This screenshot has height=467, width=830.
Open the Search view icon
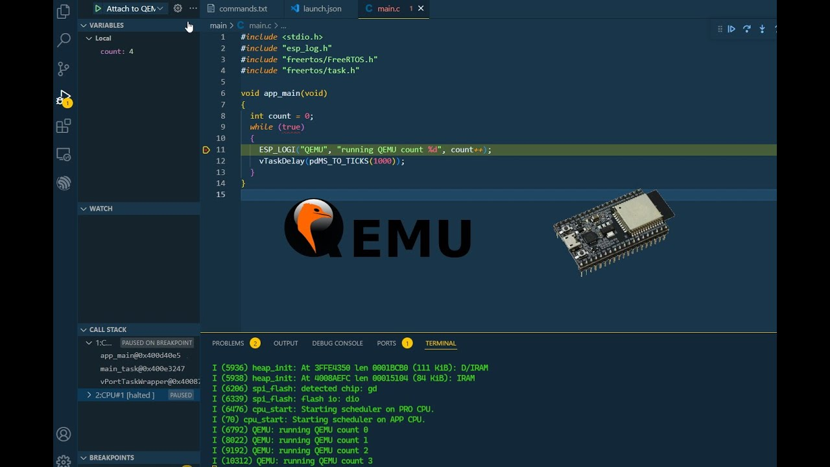tap(64, 40)
